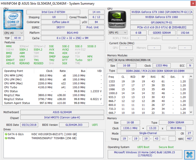Open the GPU #1 selector dropdown
Viewport: 196px width, 160px height.
tap(118, 33)
